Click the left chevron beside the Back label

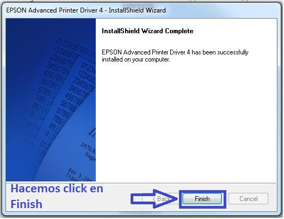pos(154,199)
